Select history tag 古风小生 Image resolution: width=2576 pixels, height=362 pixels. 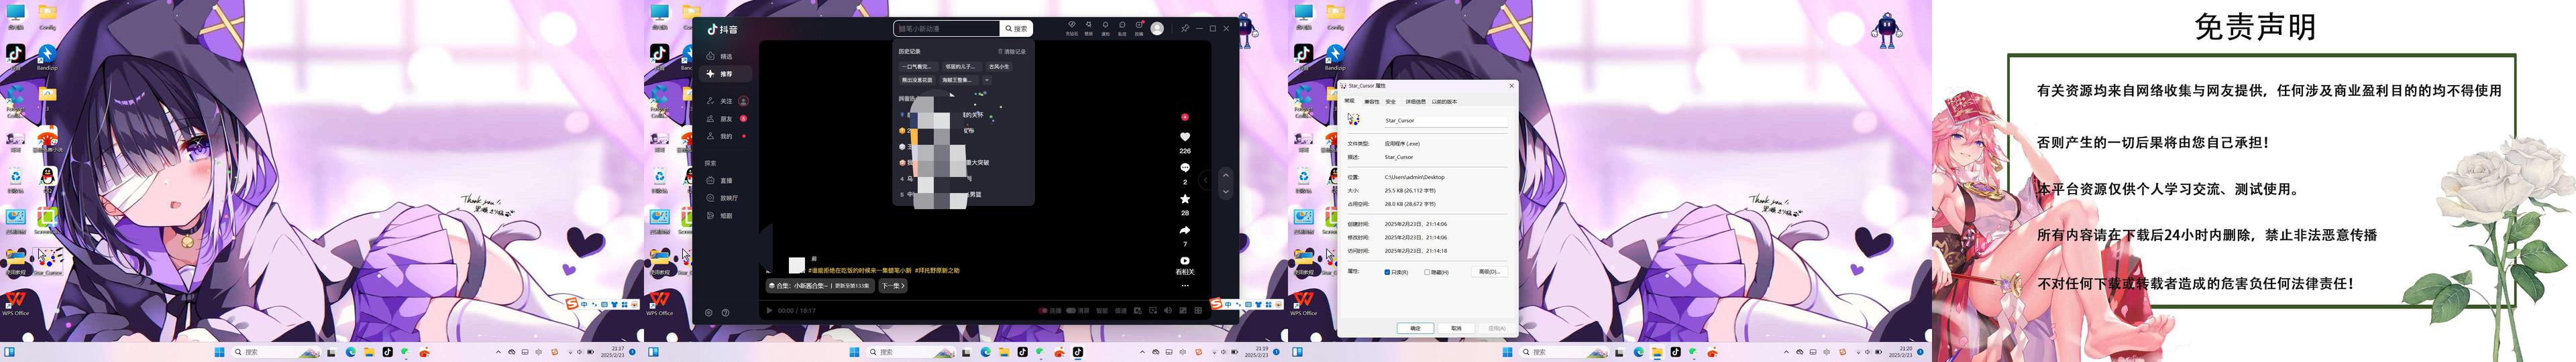coord(999,67)
